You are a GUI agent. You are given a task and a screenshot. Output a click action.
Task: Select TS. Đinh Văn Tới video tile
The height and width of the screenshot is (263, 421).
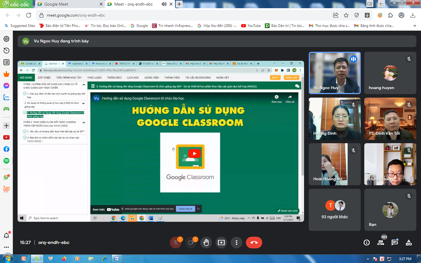tap(390, 119)
